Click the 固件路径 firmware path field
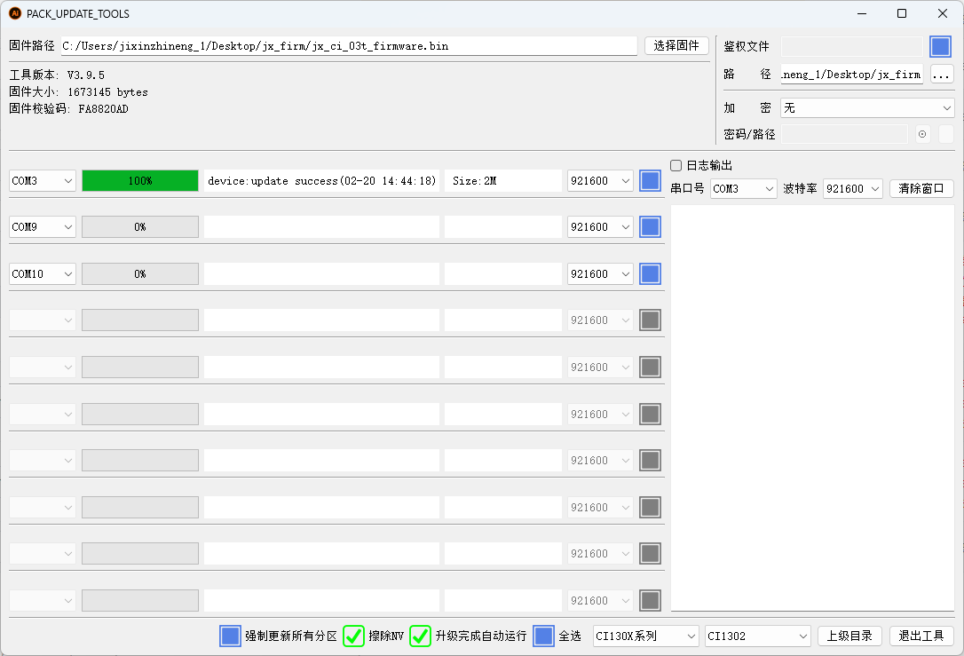 348,46
